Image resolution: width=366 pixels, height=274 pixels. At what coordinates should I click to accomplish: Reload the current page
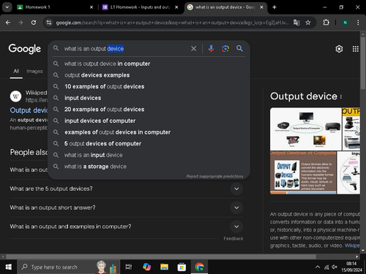[34, 23]
